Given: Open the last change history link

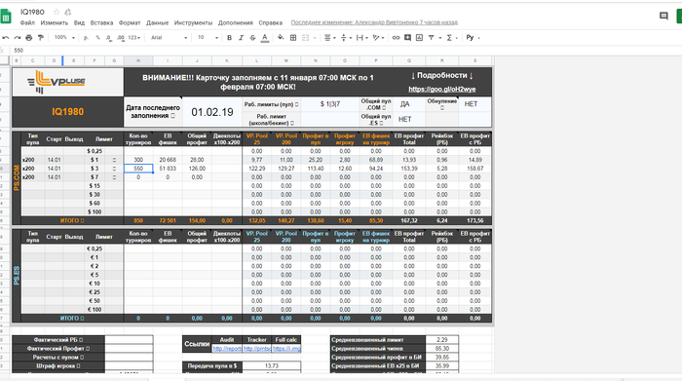Looking at the screenshot, I should [x=374, y=22].
